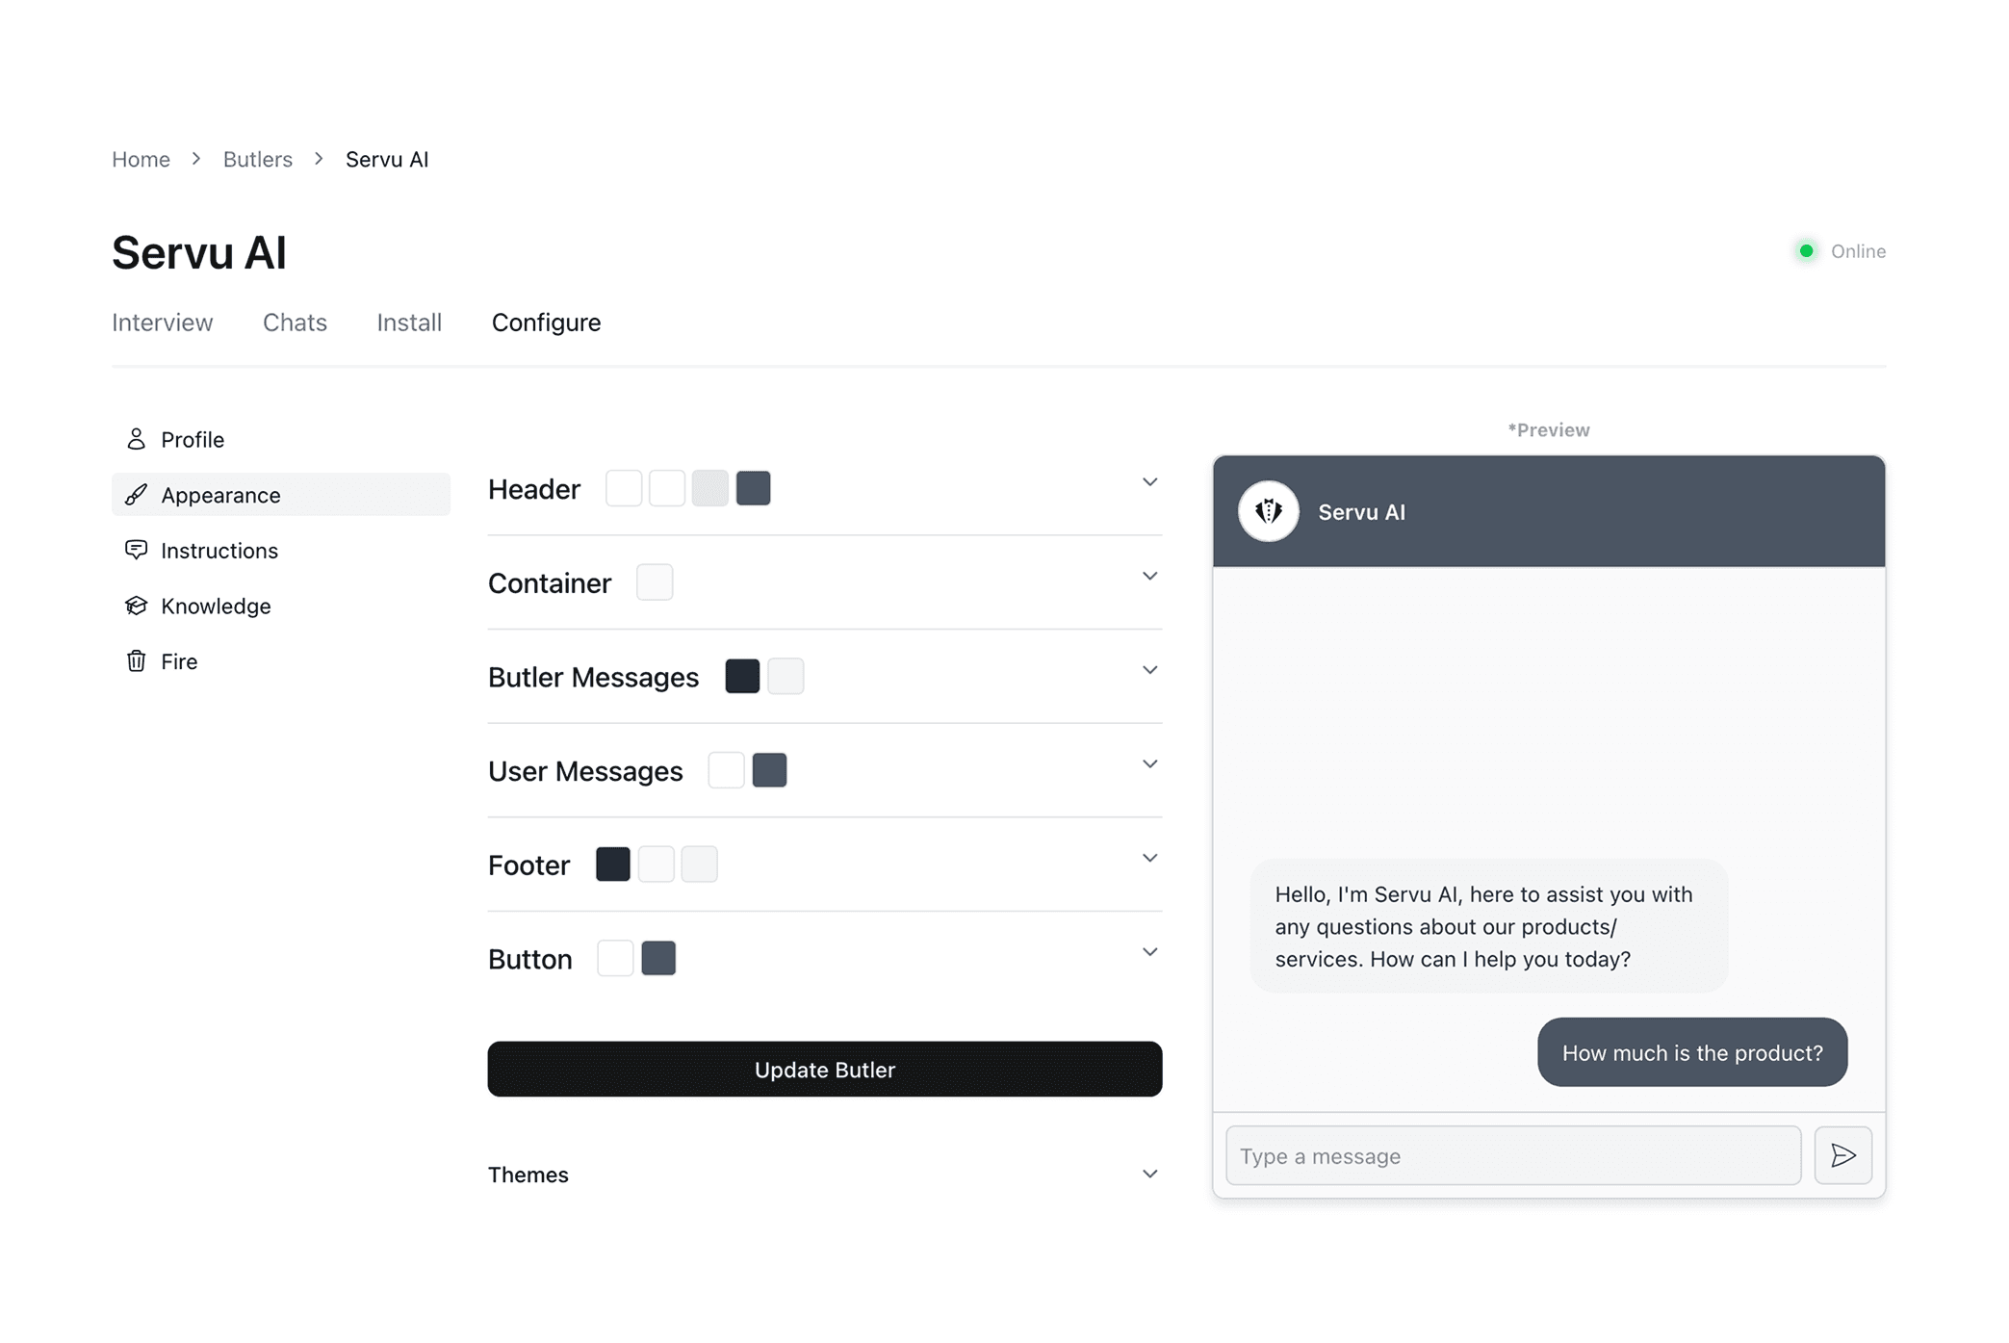The width and height of the screenshot is (2009, 1343).
Task: Click the Knowledge graduation cap icon
Action: pos(136,606)
